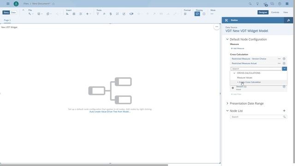Click the Node List search magnifier

point(284,117)
